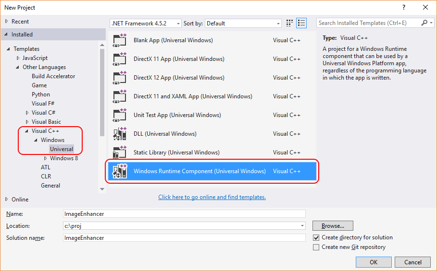Expand the Windows 8 node
The width and height of the screenshot is (437, 271).
tap(45, 158)
